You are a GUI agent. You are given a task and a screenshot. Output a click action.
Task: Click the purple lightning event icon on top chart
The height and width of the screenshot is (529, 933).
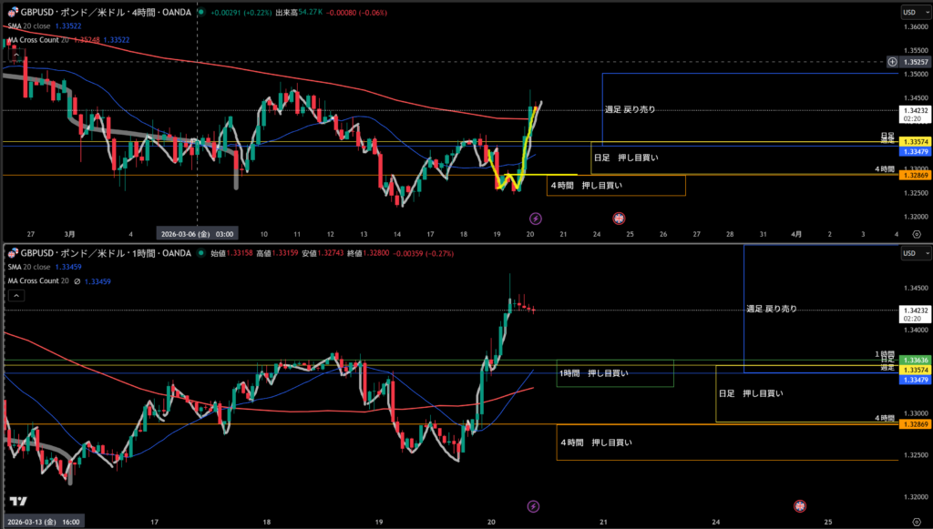(536, 219)
